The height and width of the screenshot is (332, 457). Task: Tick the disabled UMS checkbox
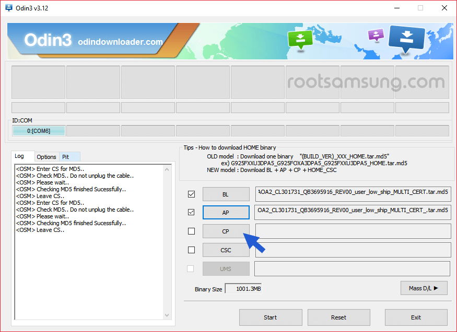(x=190, y=268)
